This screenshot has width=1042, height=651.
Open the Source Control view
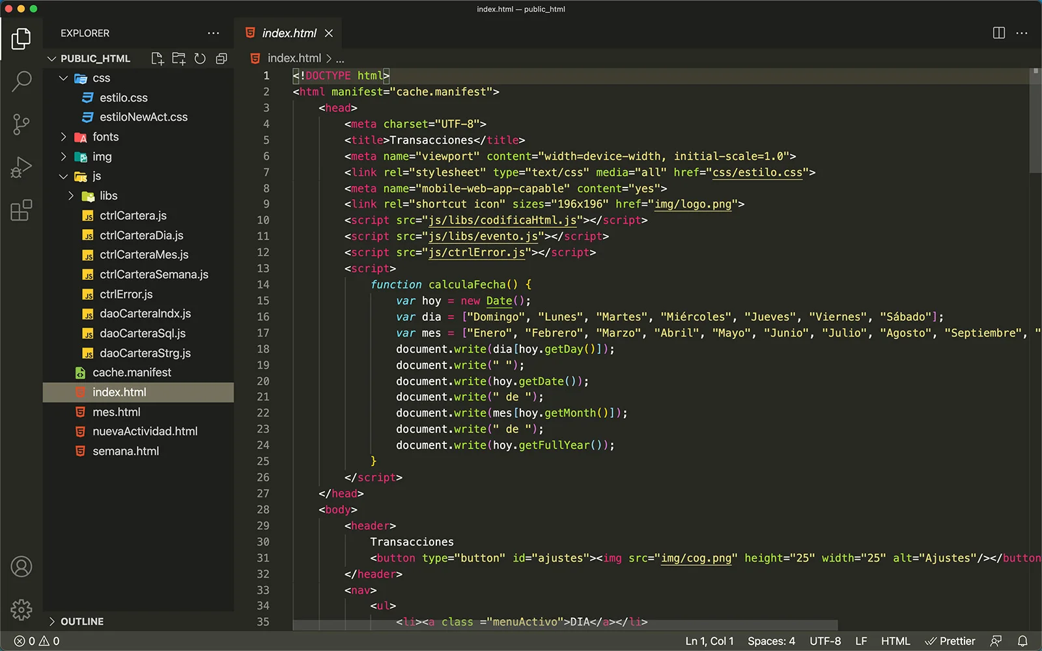pyautogui.click(x=21, y=124)
